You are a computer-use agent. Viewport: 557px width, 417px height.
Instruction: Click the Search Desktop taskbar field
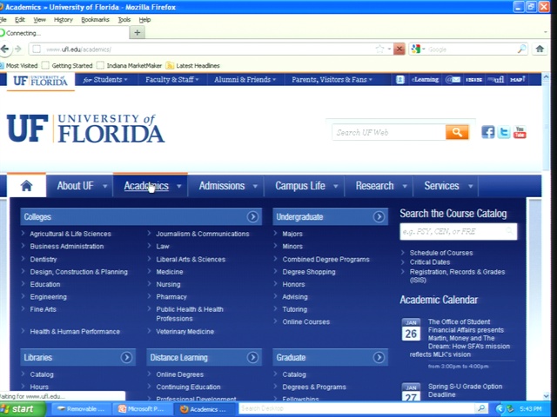pyautogui.click(x=357, y=408)
